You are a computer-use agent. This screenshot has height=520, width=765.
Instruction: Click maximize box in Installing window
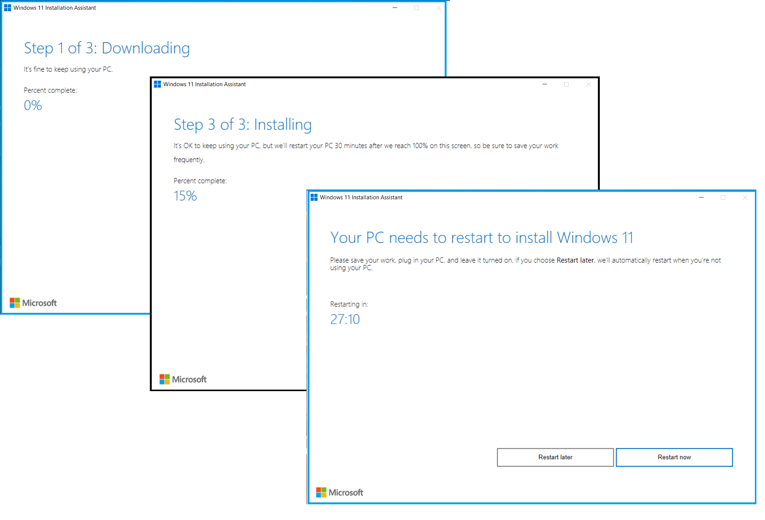(566, 84)
